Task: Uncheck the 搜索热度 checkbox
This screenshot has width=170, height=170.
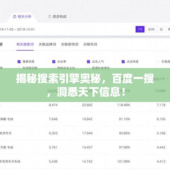Action: 19,62
